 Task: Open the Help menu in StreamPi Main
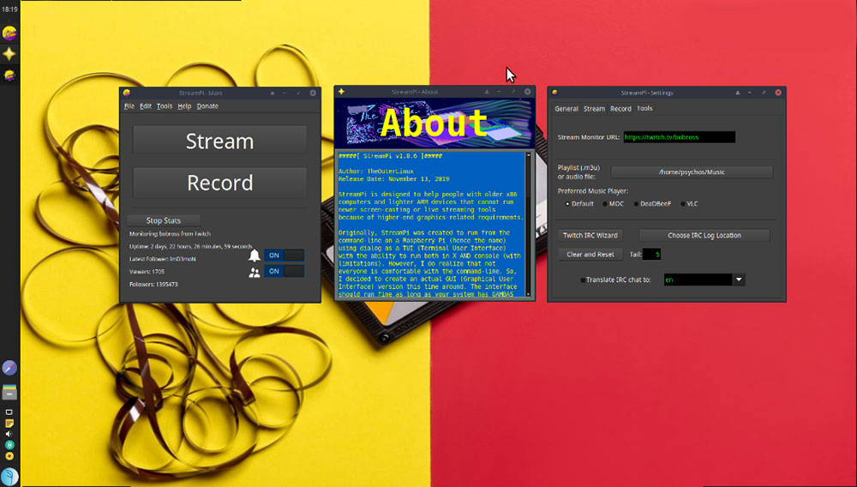184,106
